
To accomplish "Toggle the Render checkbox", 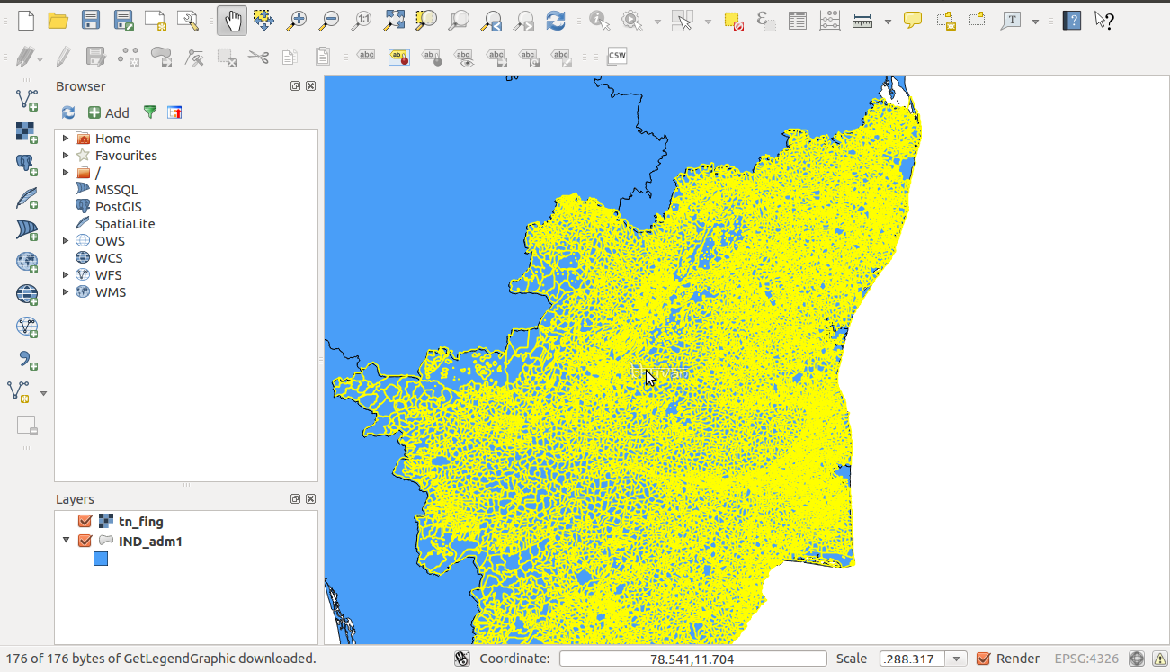I will [x=984, y=659].
